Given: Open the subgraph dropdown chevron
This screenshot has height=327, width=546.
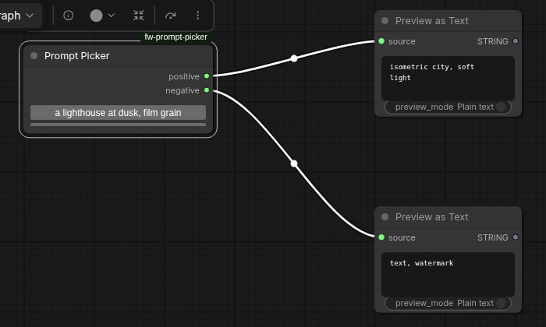Looking at the screenshot, I should click(x=30, y=16).
